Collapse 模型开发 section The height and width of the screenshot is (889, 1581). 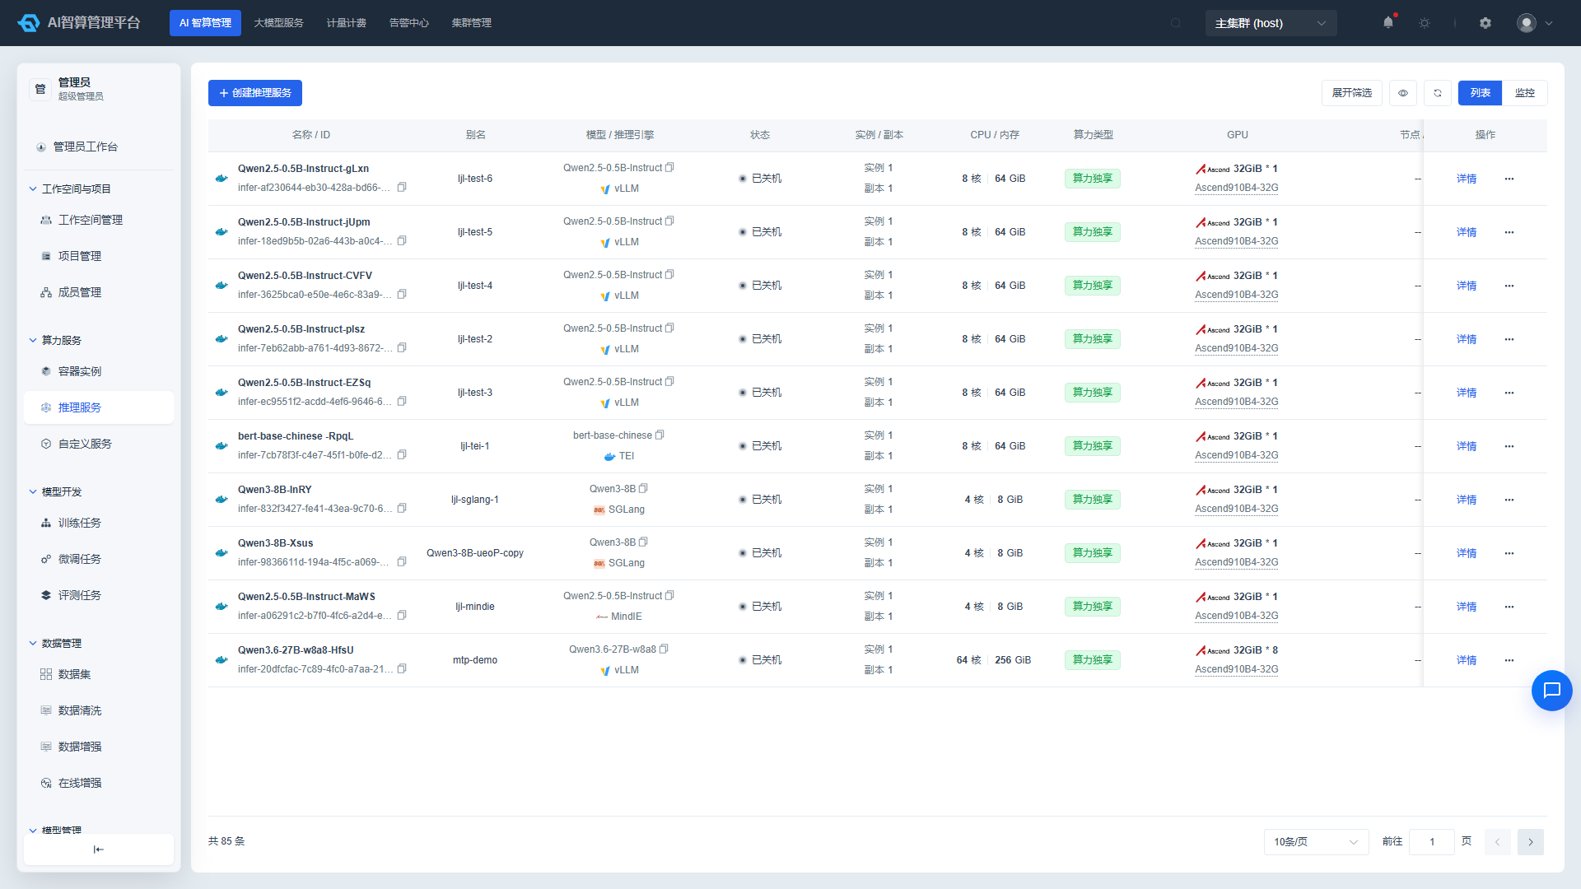pyautogui.click(x=33, y=492)
